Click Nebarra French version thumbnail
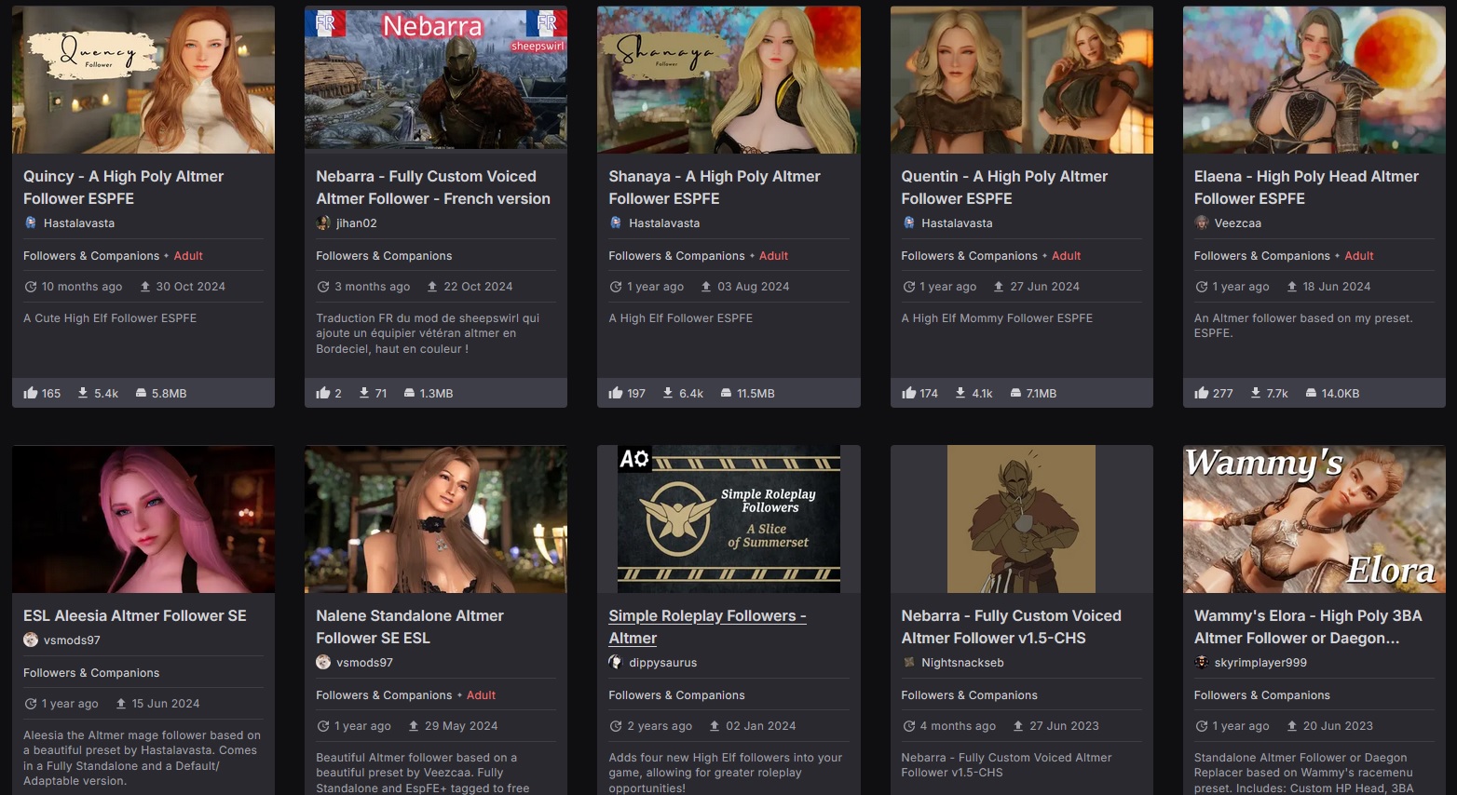 pos(436,80)
